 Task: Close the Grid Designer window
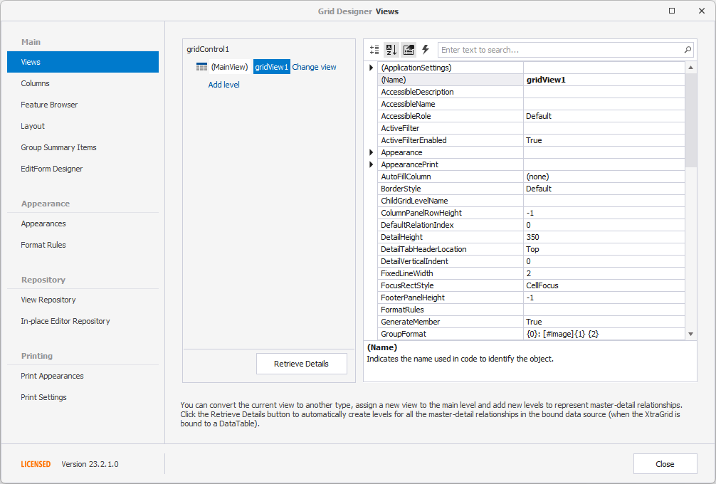[702, 11]
